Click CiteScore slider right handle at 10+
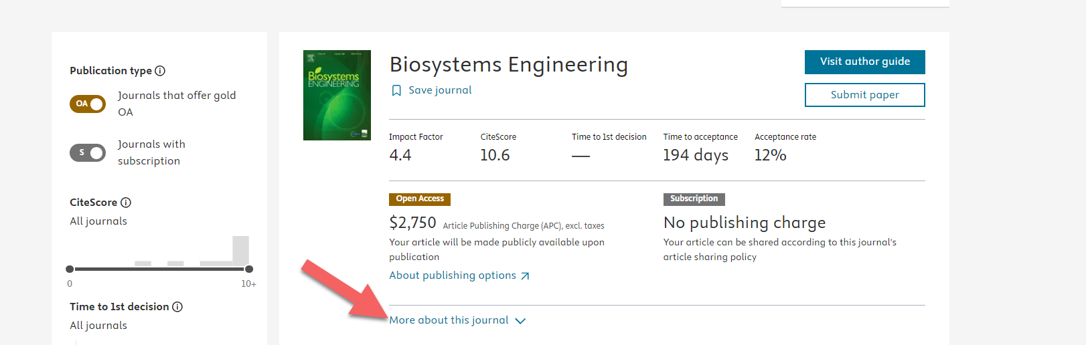 click(249, 269)
